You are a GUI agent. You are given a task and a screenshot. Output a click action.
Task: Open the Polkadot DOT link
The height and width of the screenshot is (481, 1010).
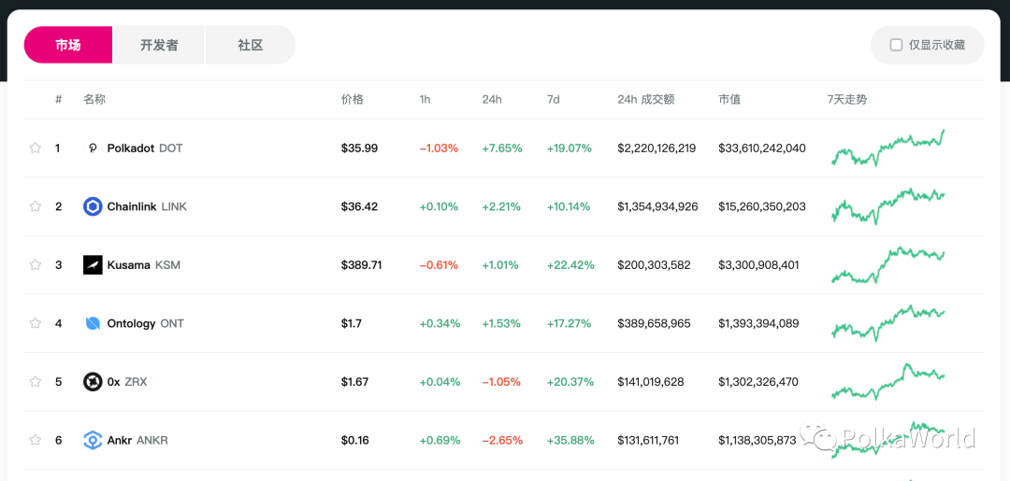coord(145,148)
